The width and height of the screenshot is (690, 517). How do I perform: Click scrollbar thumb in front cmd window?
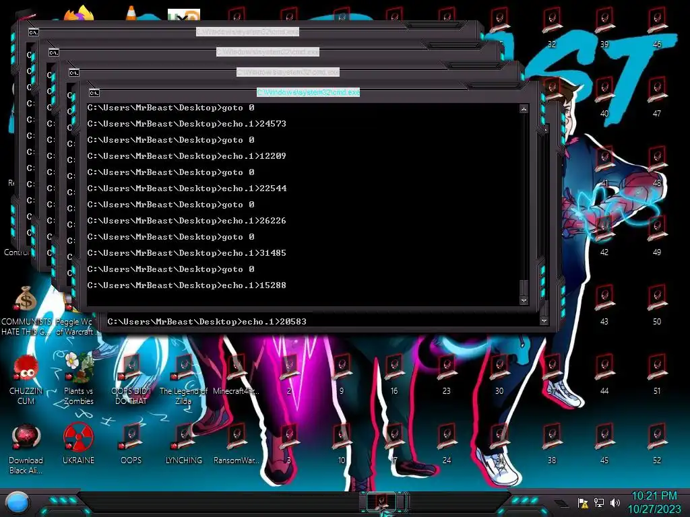[524, 288]
